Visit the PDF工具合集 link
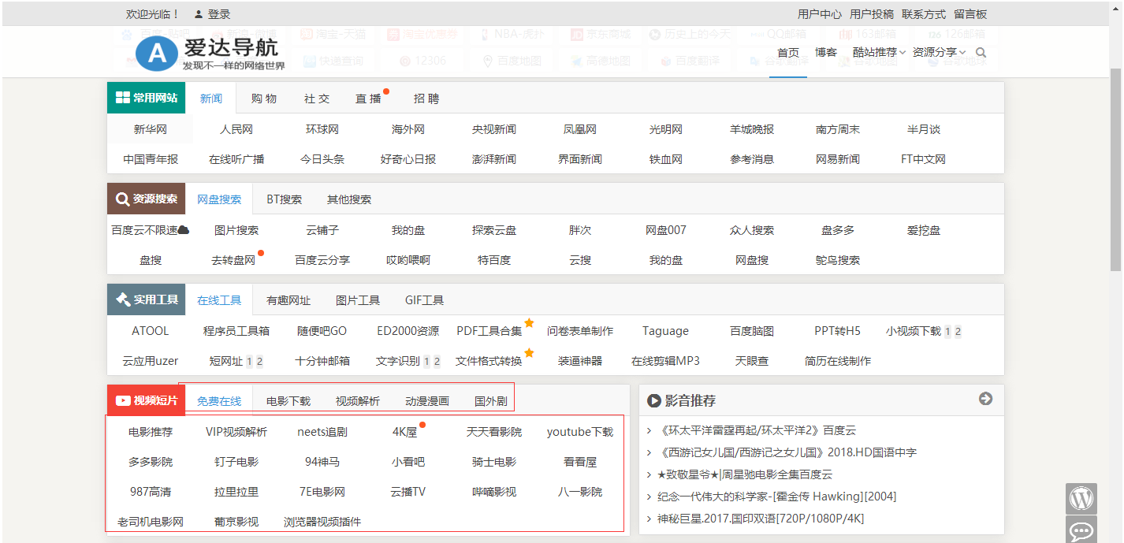 (489, 331)
